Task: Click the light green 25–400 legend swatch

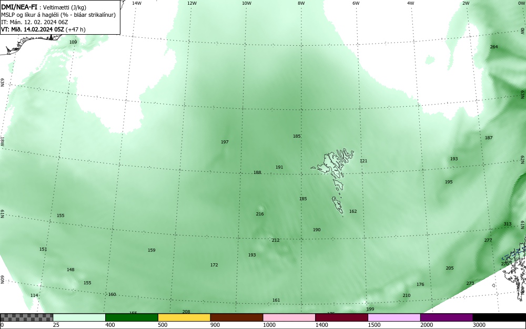Action: tap(79, 317)
